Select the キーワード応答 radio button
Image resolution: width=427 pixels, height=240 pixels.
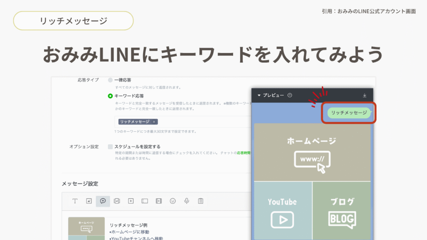tap(110, 96)
